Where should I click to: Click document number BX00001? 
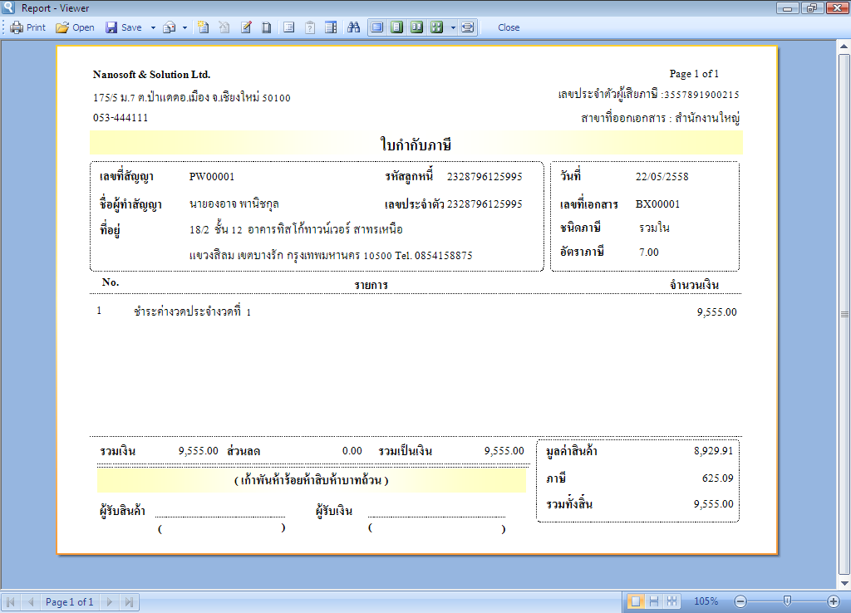[657, 204]
